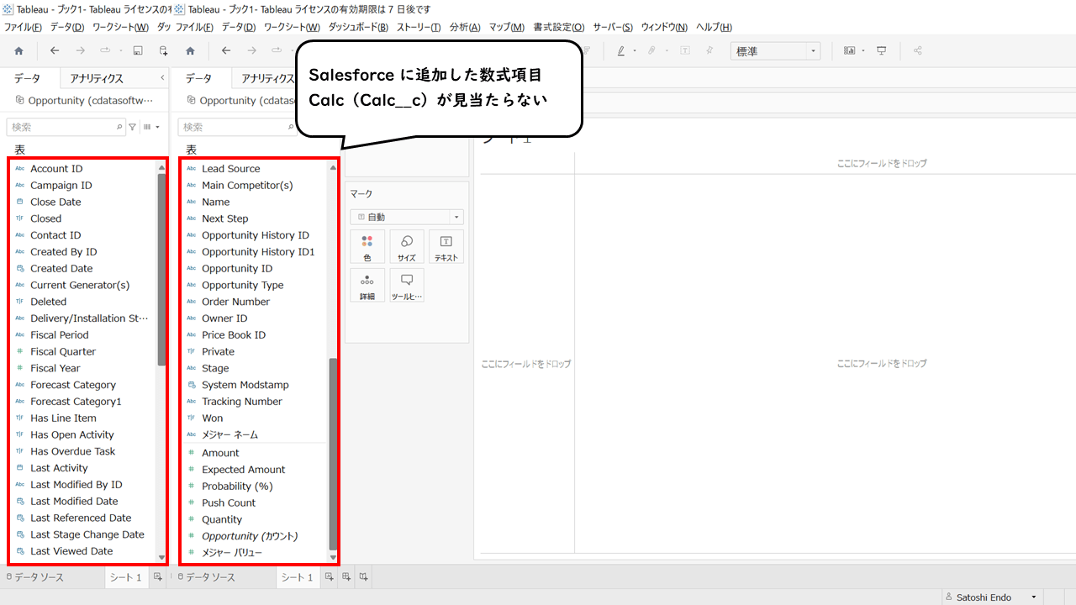Open the Size (サイズ) mark card
Viewport: 1076px width, 605px height.
point(407,247)
